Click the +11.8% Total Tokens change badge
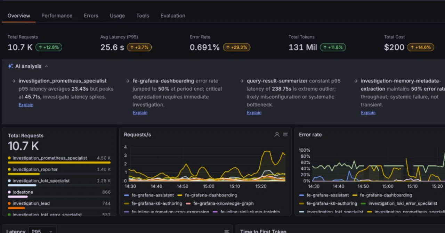This screenshot has width=445, height=233. click(333, 47)
